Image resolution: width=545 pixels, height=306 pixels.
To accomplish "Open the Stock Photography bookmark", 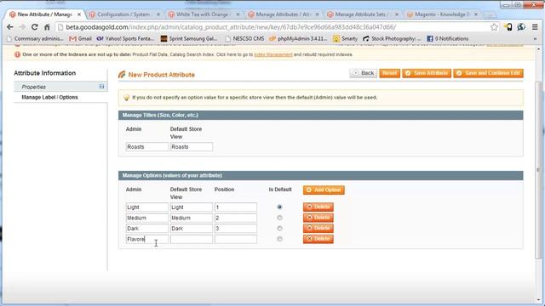I will (392, 38).
